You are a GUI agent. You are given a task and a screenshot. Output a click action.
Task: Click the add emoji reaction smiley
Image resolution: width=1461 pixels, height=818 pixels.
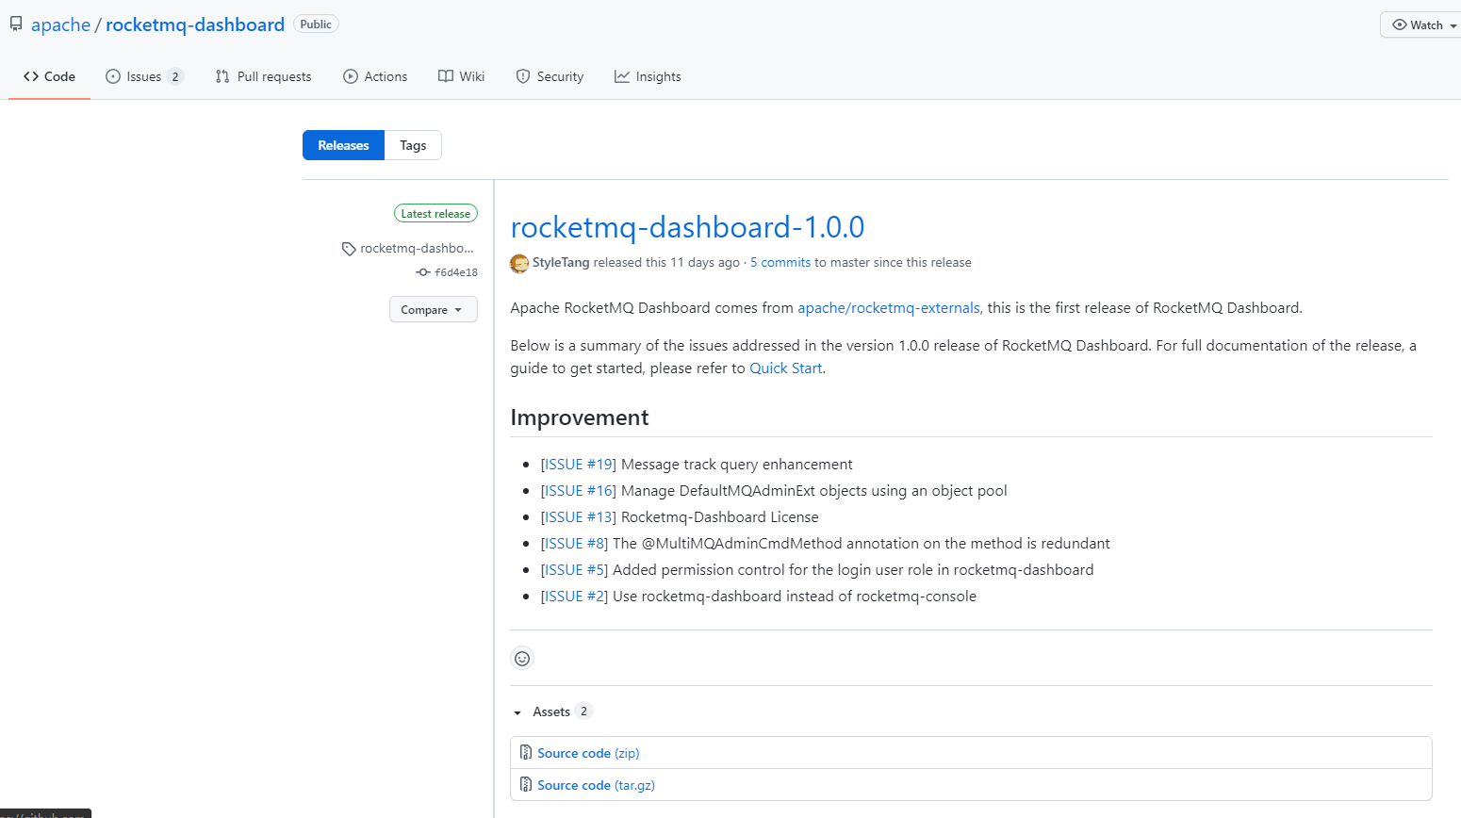(522, 658)
